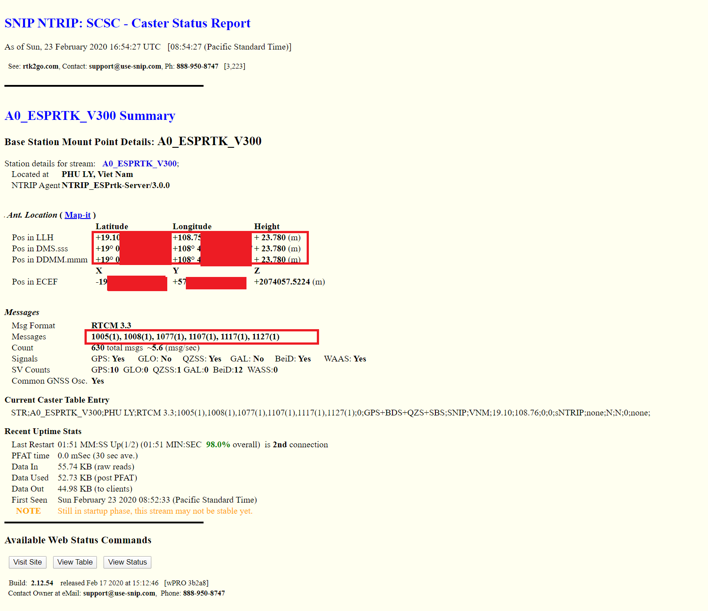Click the height value in Pos in LLH row
This screenshot has height=611, width=708.
click(277, 238)
